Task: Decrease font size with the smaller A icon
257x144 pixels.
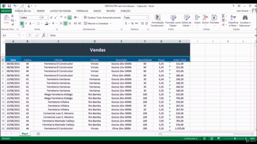Action: tap(55, 18)
